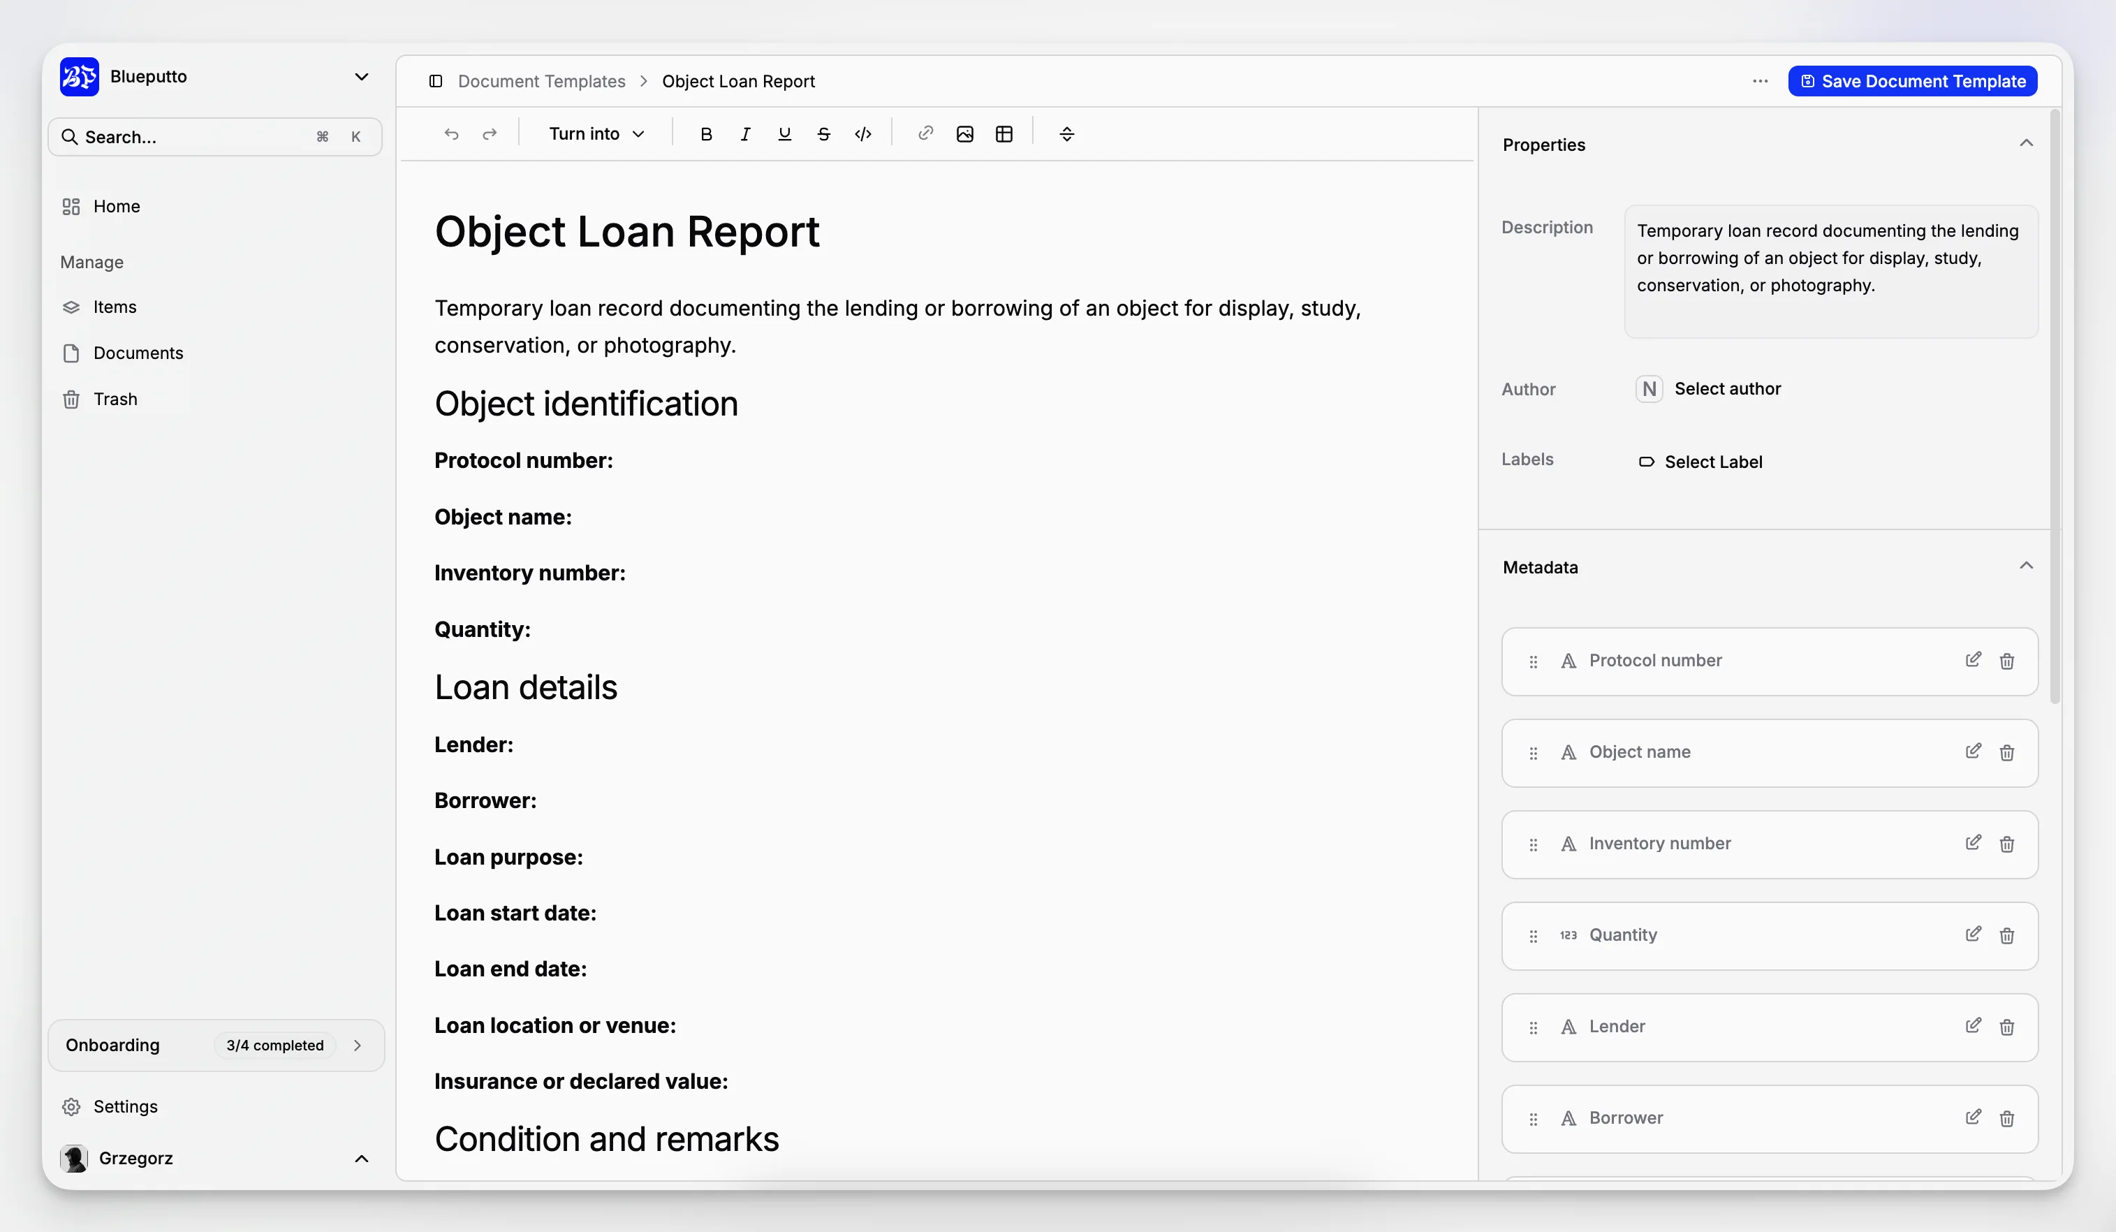Delete the Object name metadata field

[2007, 754]
